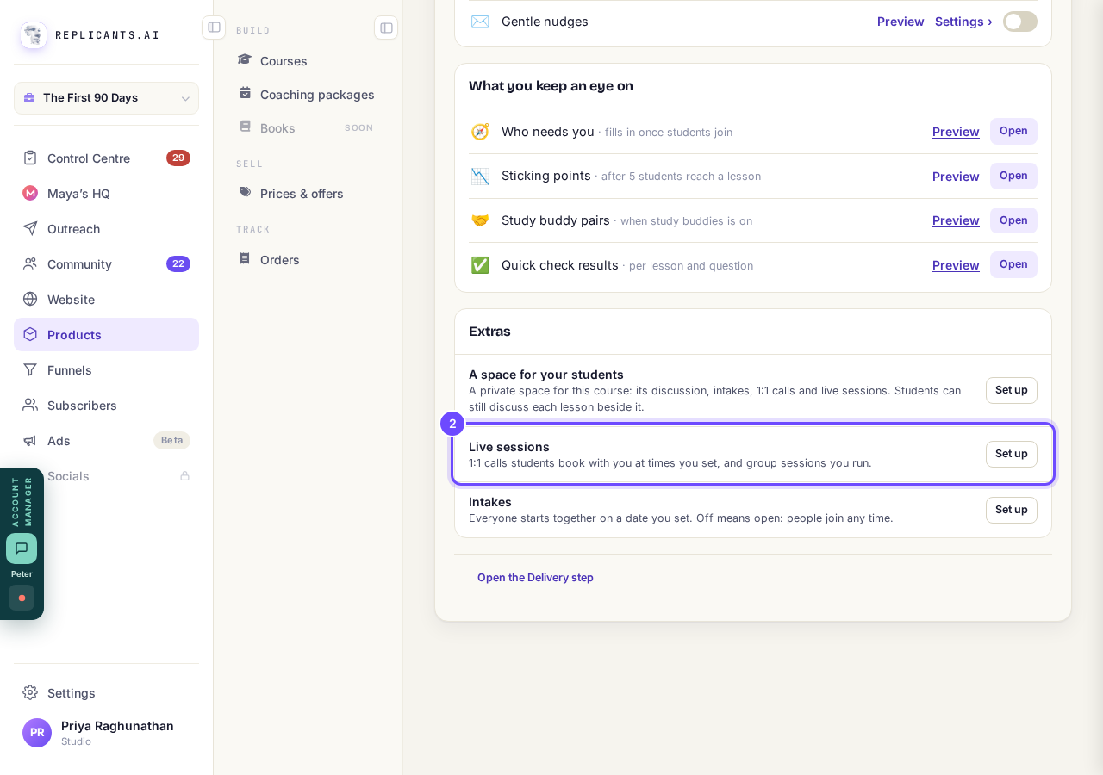The image size is (1103, 775).
Task: Click the Prices & offers tag icon
Action: pos(245,192)
